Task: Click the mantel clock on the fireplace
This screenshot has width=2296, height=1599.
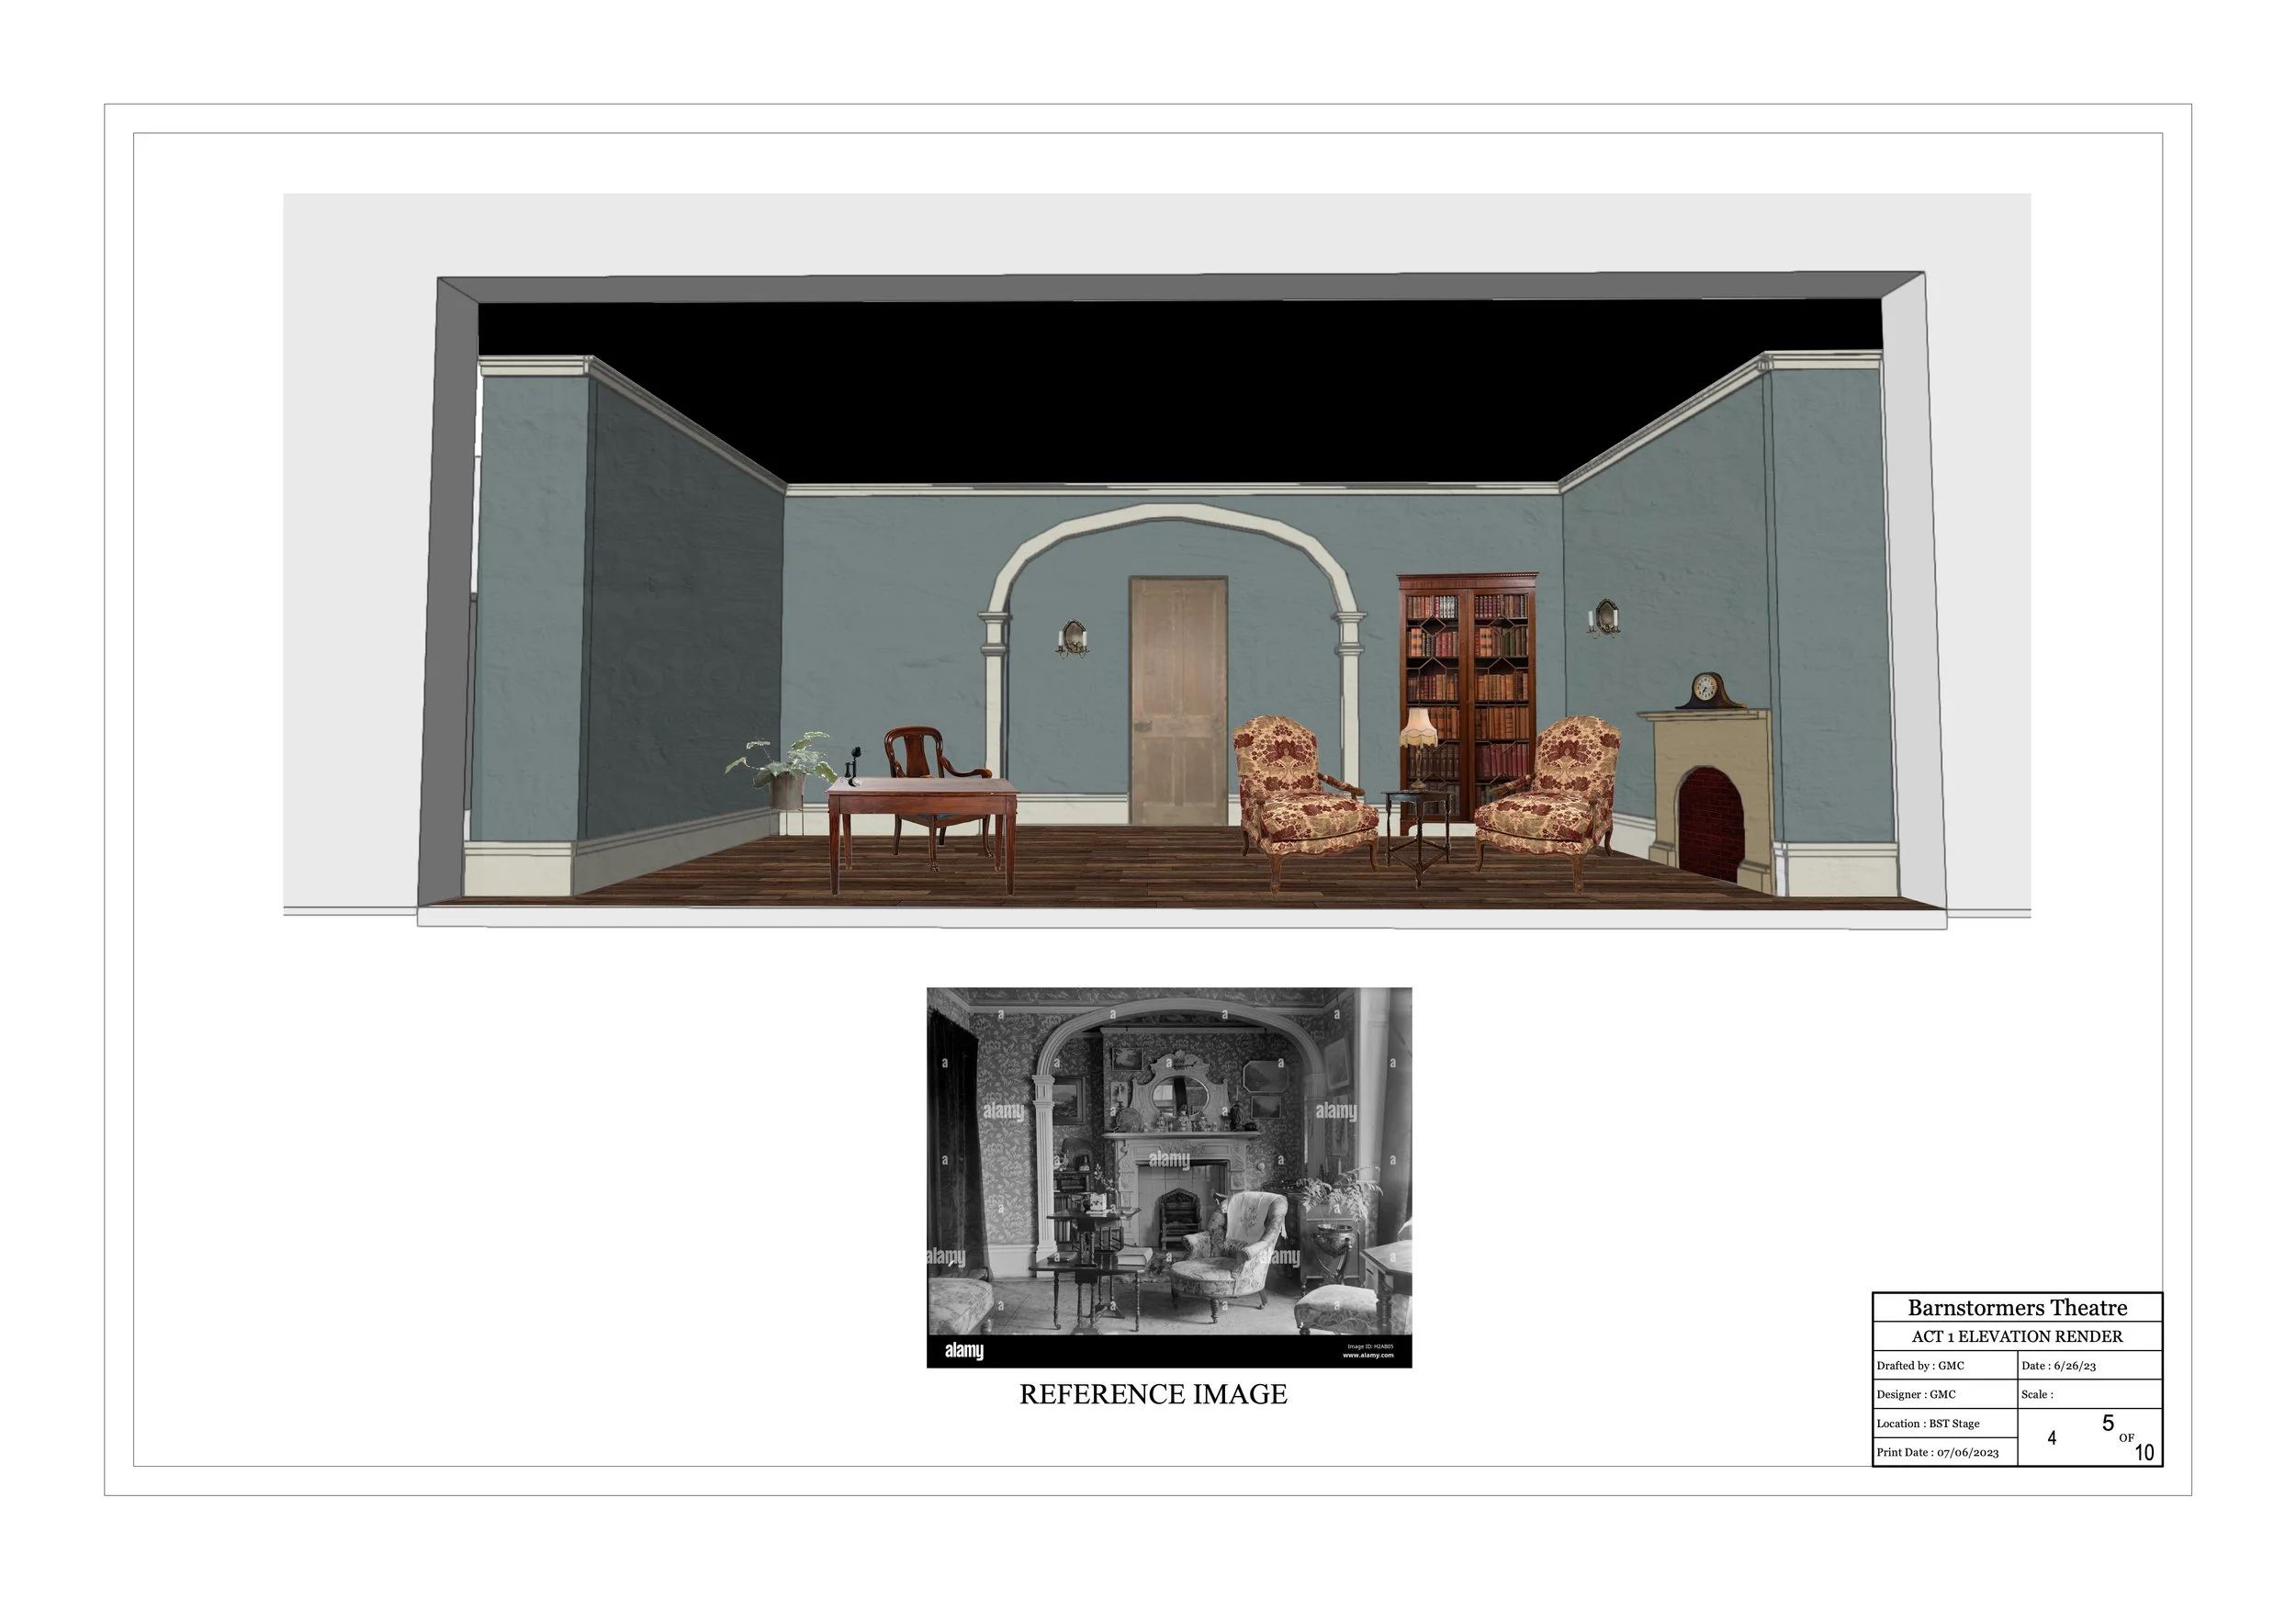Action: pyautogui.click(x=1708, y=691)
